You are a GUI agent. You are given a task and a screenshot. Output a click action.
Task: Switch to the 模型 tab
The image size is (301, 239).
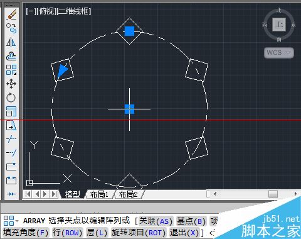click(72, 194)
